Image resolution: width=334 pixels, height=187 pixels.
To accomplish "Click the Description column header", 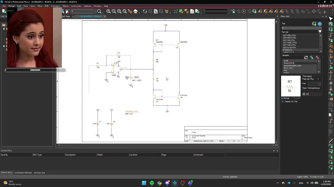I will 80,155.
